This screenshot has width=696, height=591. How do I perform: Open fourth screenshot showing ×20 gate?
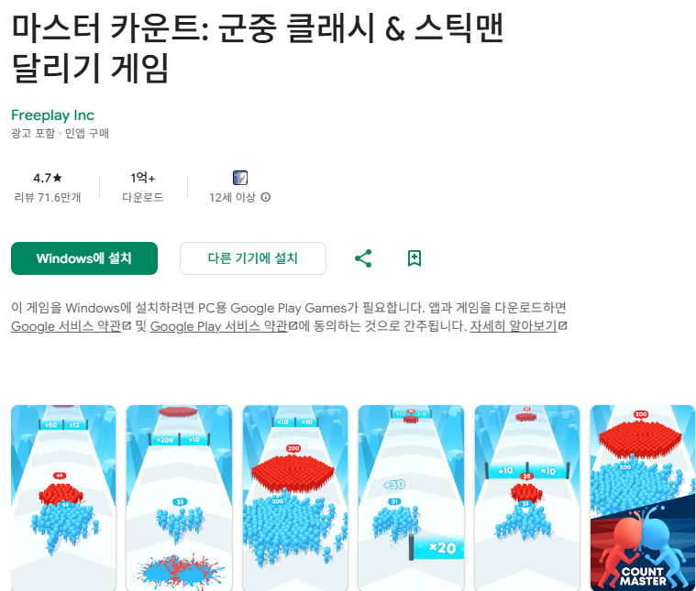pos(411,498)
